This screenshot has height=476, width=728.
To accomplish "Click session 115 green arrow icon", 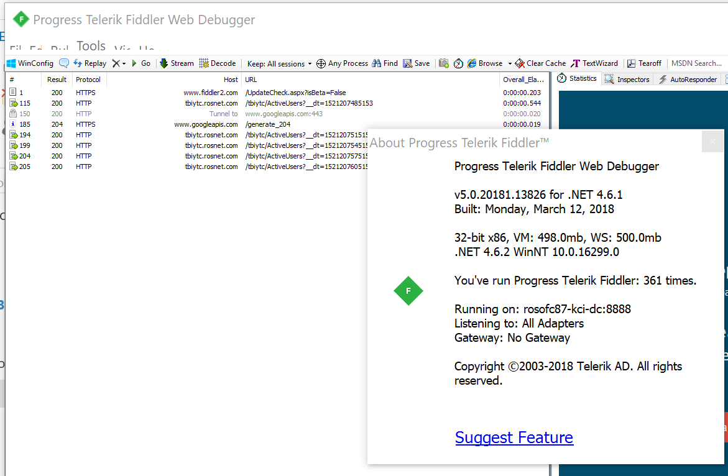I will [x=14, y=103].
